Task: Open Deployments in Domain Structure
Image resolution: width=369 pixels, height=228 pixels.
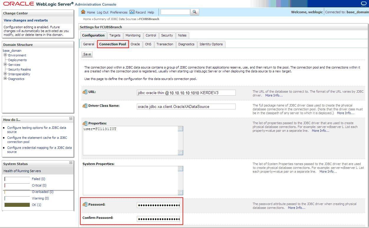Action: pos(17,60)
